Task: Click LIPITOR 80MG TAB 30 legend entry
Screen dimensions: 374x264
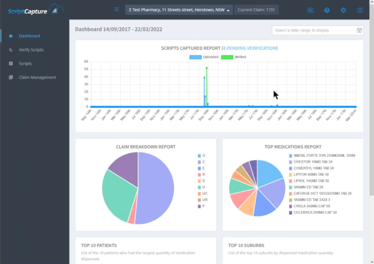Action: tap(309, 175)
